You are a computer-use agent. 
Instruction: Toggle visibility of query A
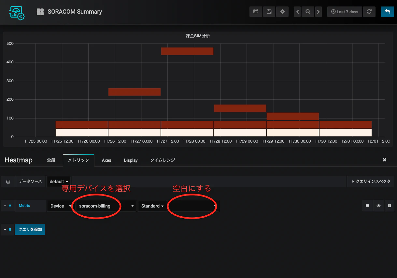(378, 206)
